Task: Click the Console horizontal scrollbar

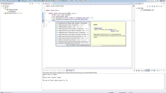Action: click(x=103, y=90)
